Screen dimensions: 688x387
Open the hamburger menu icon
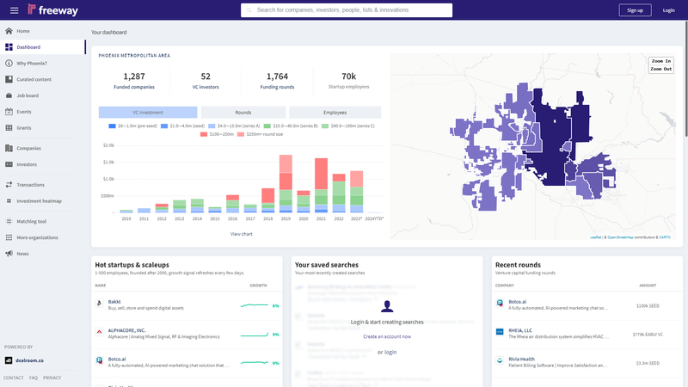pyautogui.click(x=12, y=10)
